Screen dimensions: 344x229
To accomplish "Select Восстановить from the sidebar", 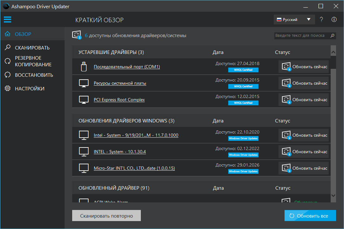I will [x=34, y=75].
